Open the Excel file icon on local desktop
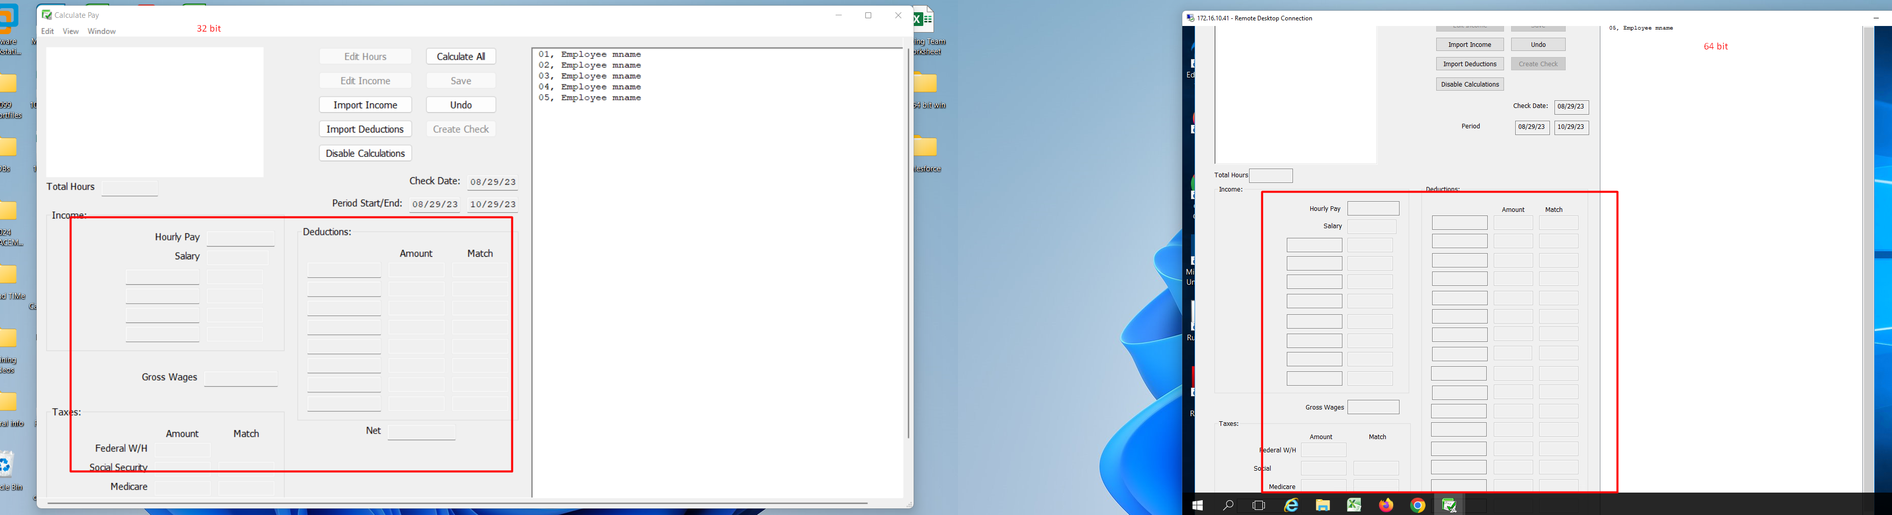The width and height of the screenshot is (1892, 515). coord(923,20)
